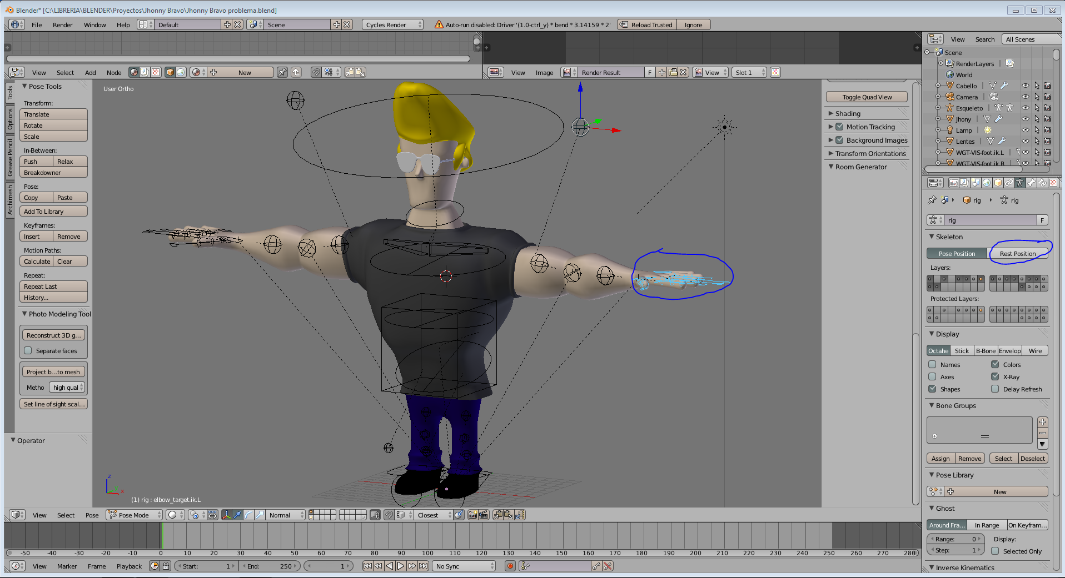Open the File menu
Screen dimensions: 1065x578
(37, 24)
